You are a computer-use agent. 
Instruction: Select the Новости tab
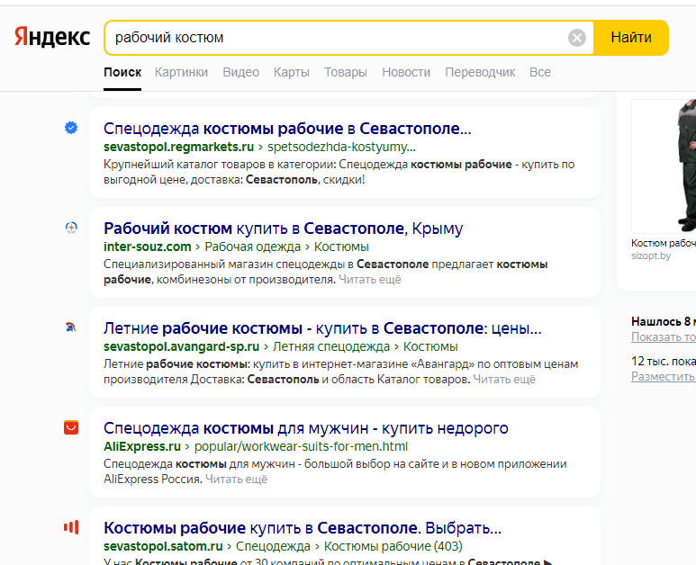click(405, 72)
